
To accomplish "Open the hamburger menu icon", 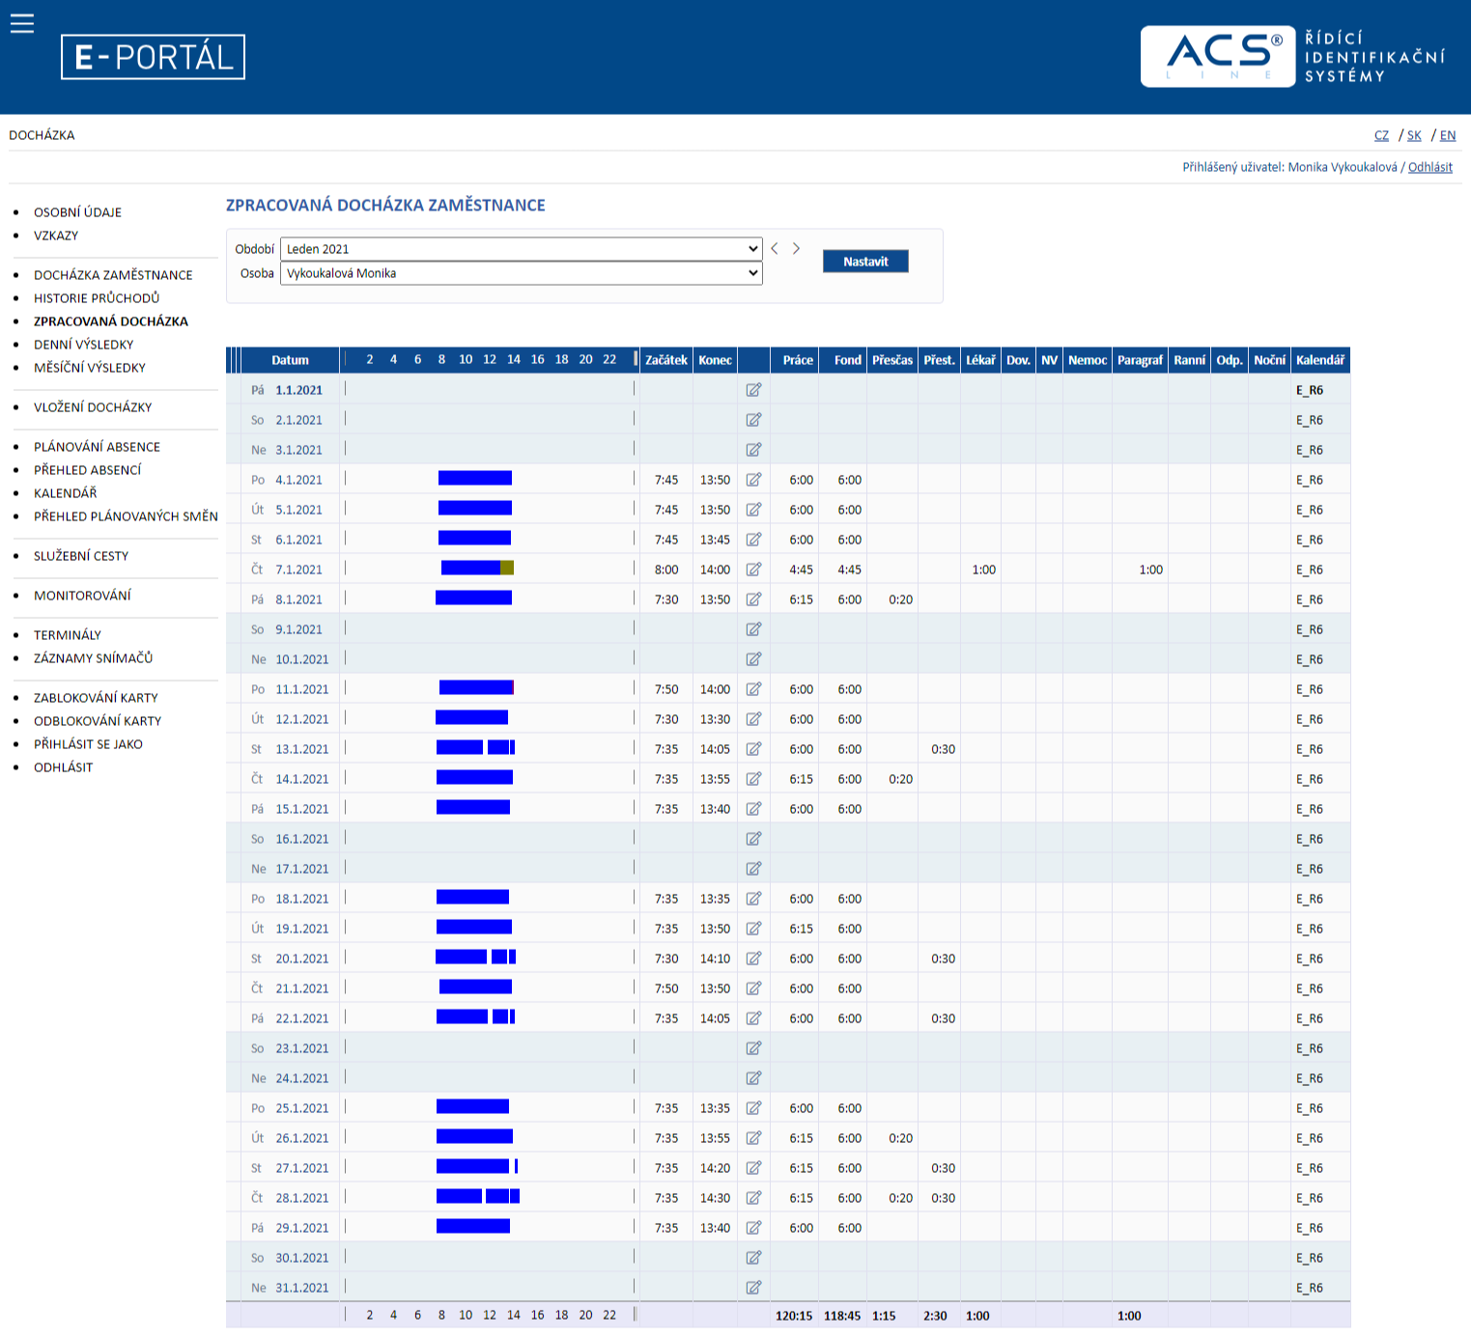I will pos(22,24).
